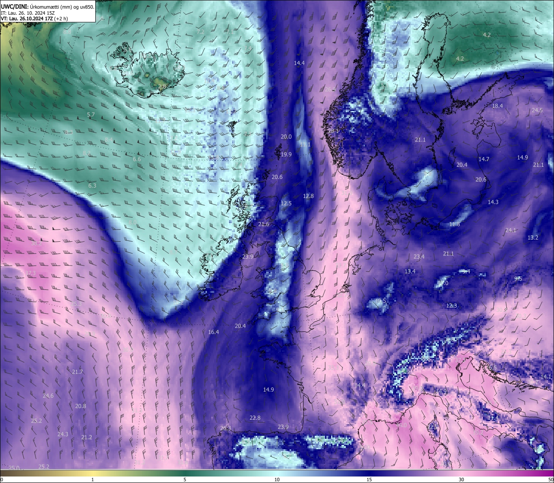Click the value '16.4' on the map

[x=213, y=332]
